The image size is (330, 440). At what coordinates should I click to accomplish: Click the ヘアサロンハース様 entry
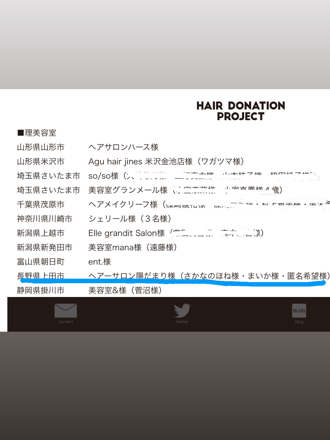coord(123,147)
